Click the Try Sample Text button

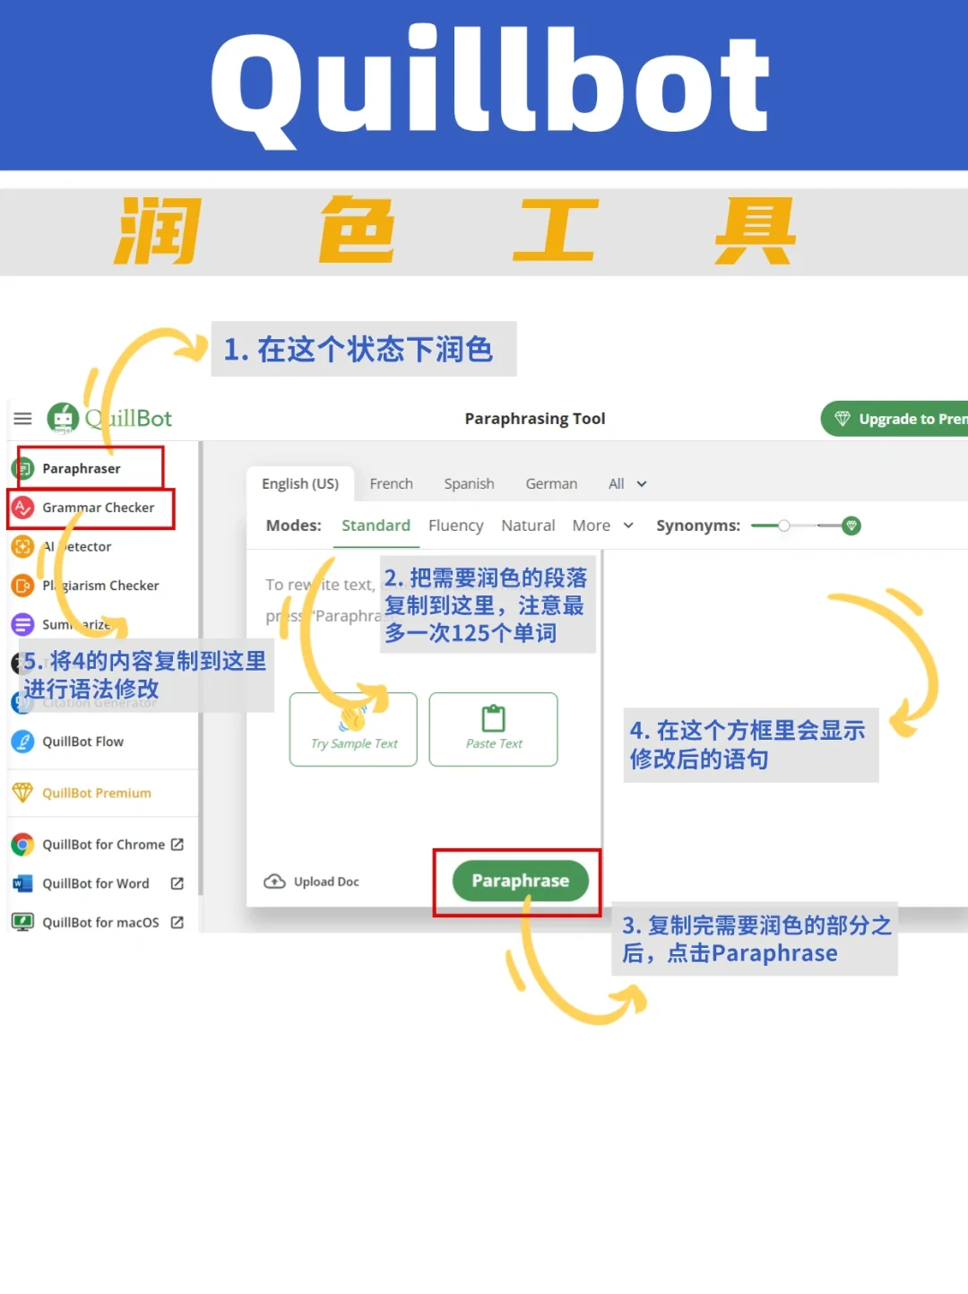point(353,729)
